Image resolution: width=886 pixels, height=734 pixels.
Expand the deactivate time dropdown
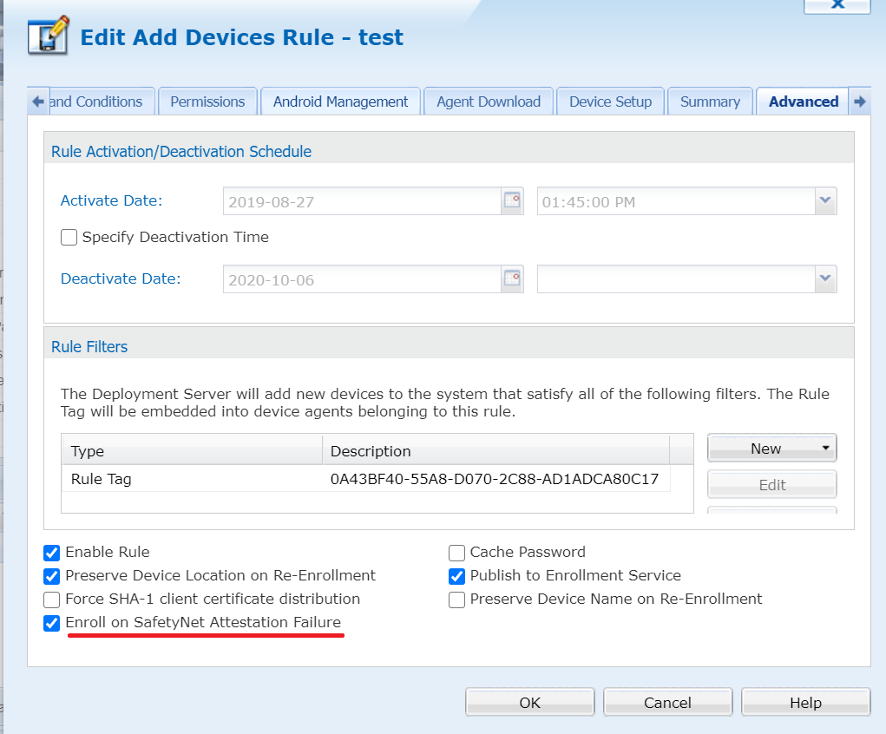(x=825, y=279)
